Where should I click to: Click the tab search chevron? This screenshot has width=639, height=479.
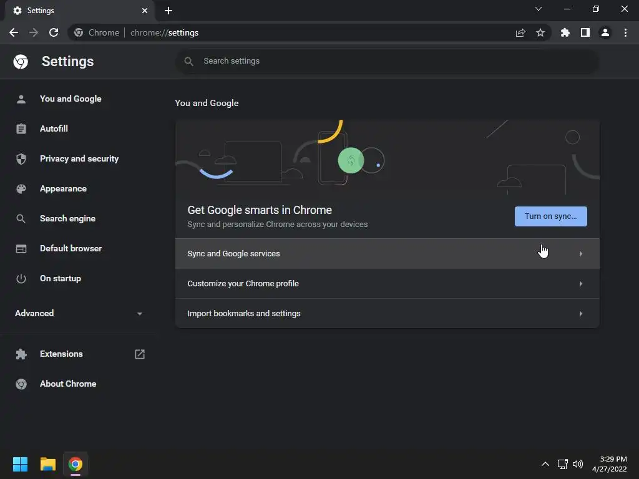click(539, 9)
